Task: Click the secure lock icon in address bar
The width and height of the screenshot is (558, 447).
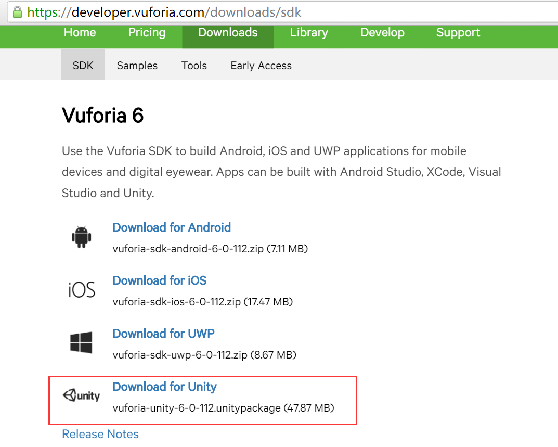Action: pos(17,12)
